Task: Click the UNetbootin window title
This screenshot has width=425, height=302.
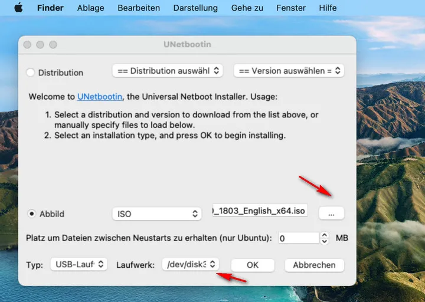Action: click(187, 44)
